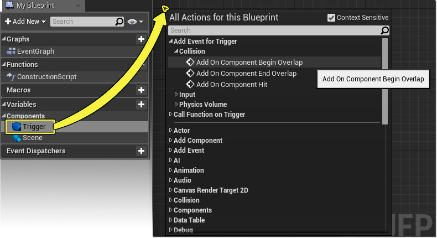Collapse the Add Event for Trigger category
This screenshot has width=437, height=238.
point(171,42)
